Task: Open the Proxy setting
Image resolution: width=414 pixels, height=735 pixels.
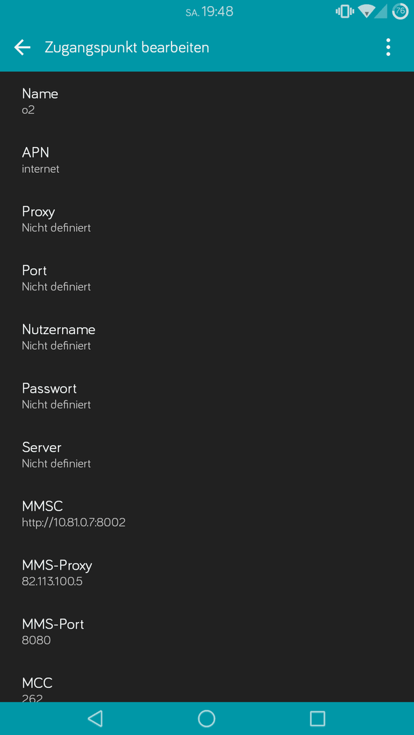Action: 207,219
